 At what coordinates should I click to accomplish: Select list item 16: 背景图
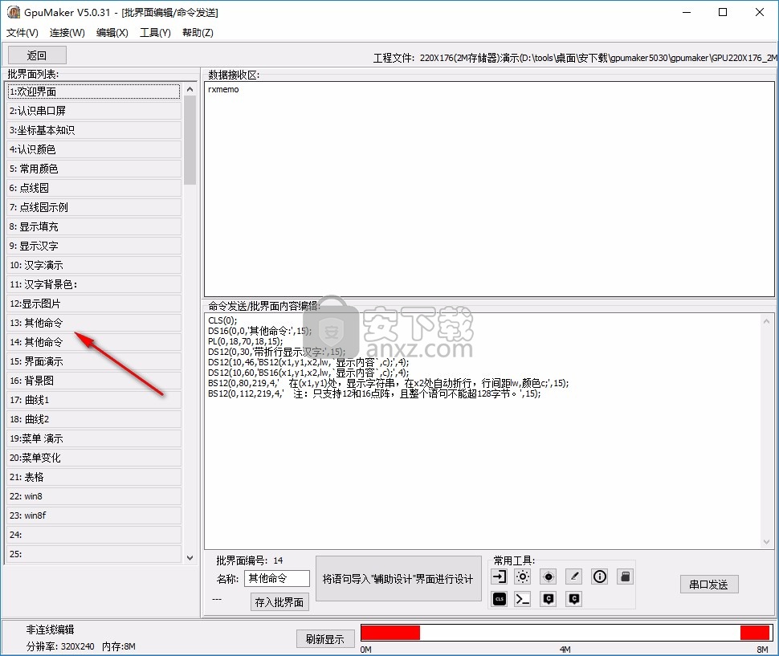(x=95, y=381)
